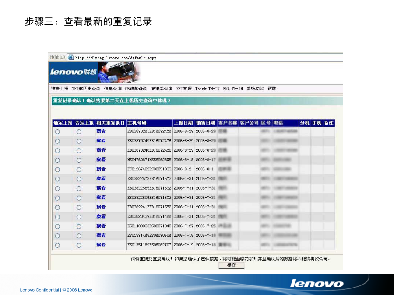Select 确定上报 radio for host EB03870261
Viewport: 394px width, 295px height.
[57, 132]
